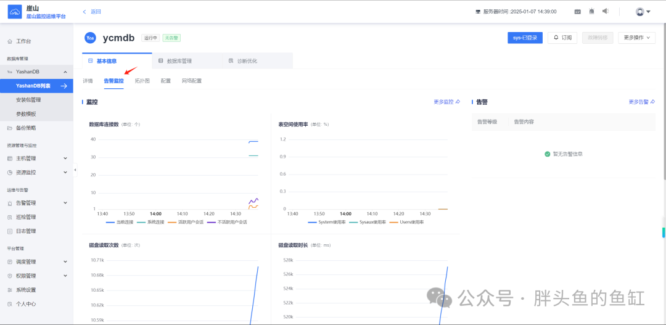Viewport: 666px width, 325px height.
Task: Click the 运行中 status tag
Action: pyautogui.click(x=150, y=38)
